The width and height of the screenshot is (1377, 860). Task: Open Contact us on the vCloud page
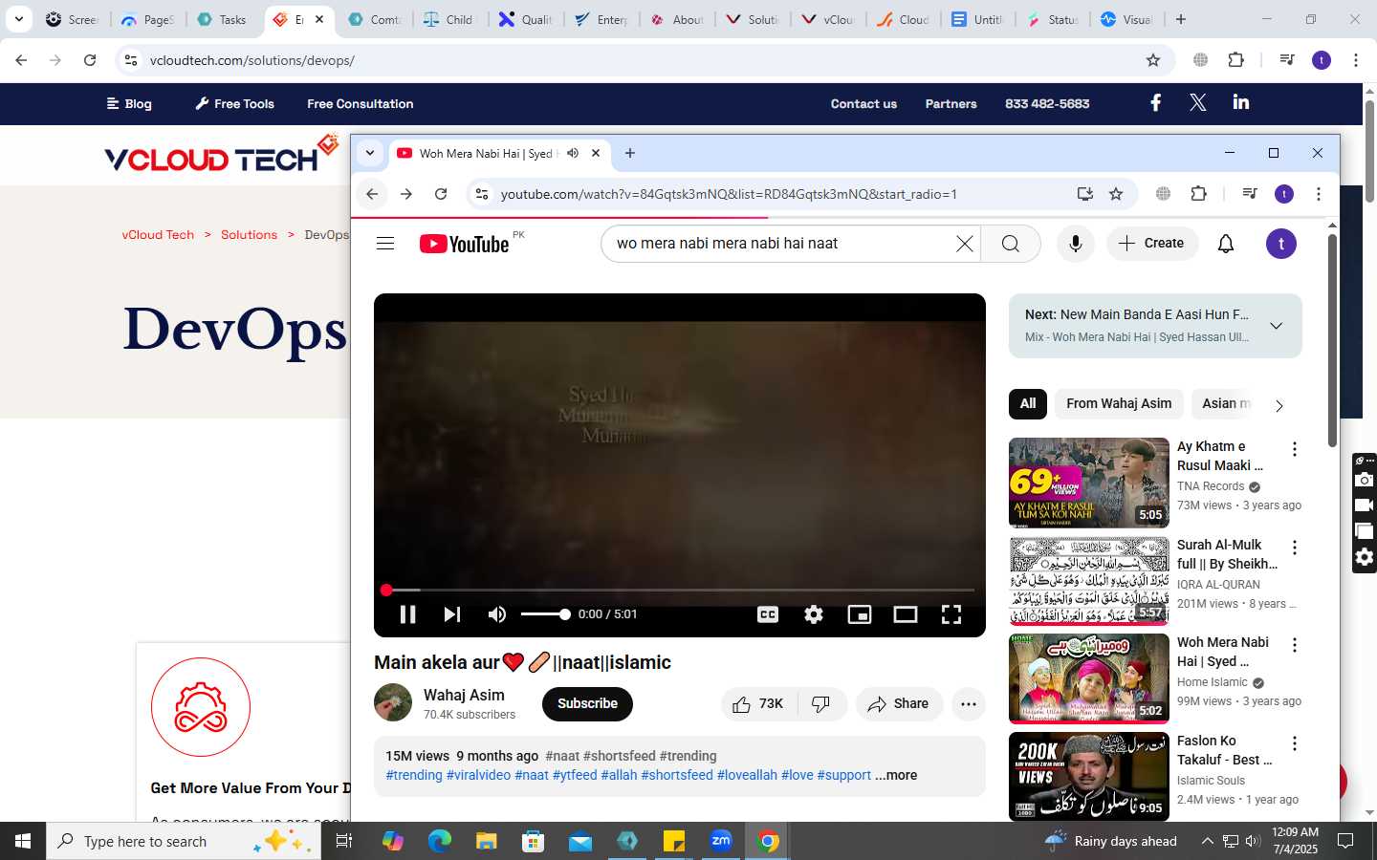pos(863,104)
